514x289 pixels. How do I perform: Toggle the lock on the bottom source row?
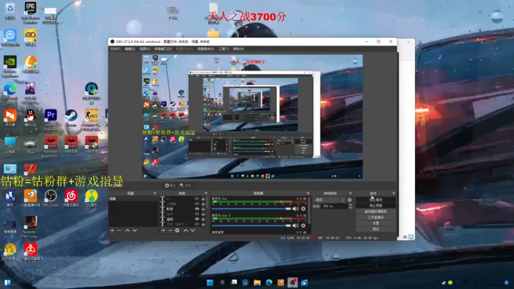tap(203, 224)
